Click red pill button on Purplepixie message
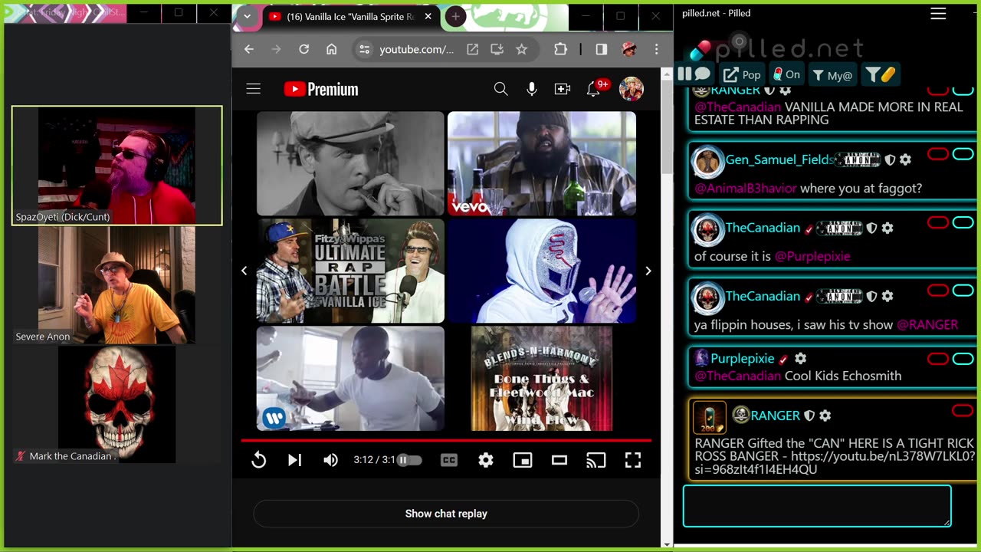This screenshot has width=981, height=552. coord(938,359)
